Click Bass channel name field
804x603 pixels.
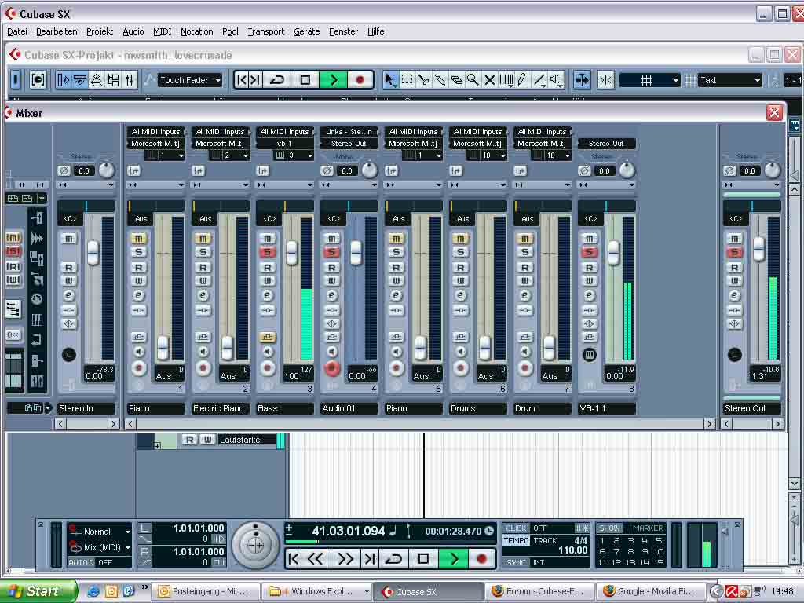coord(284,408)
